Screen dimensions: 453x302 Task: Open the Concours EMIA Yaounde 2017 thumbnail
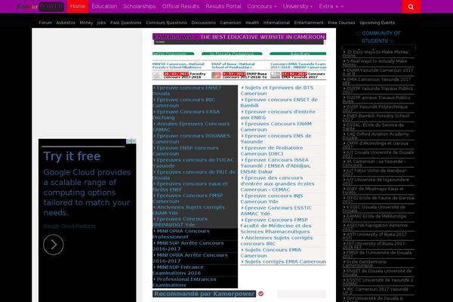click(275, 75)
